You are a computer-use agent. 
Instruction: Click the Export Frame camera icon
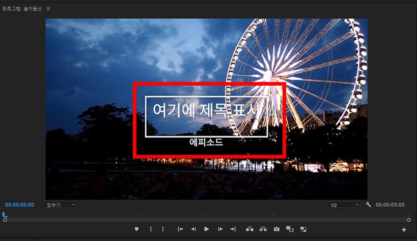point(276,229)
